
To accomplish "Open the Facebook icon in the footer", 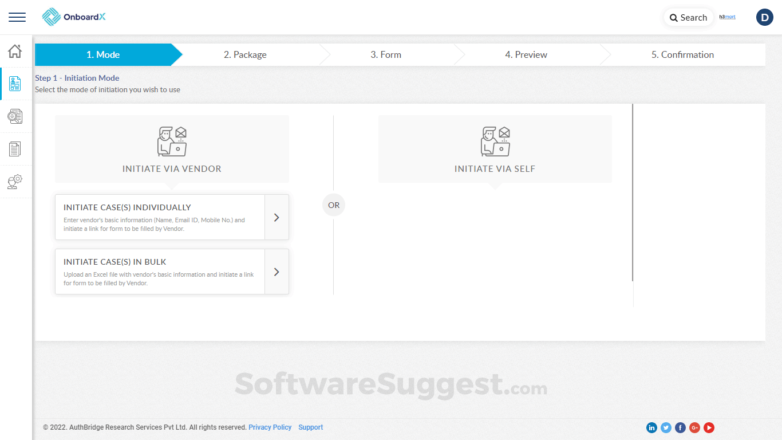I will [680, 427].
